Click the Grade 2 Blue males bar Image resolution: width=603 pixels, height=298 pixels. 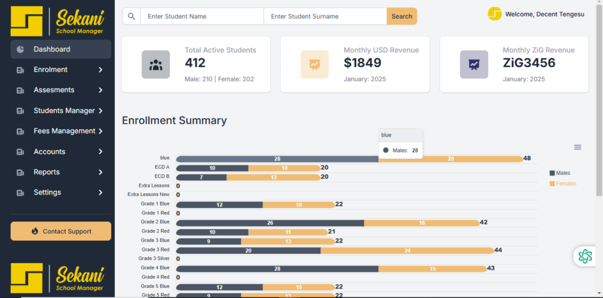(x=270, y=223)
